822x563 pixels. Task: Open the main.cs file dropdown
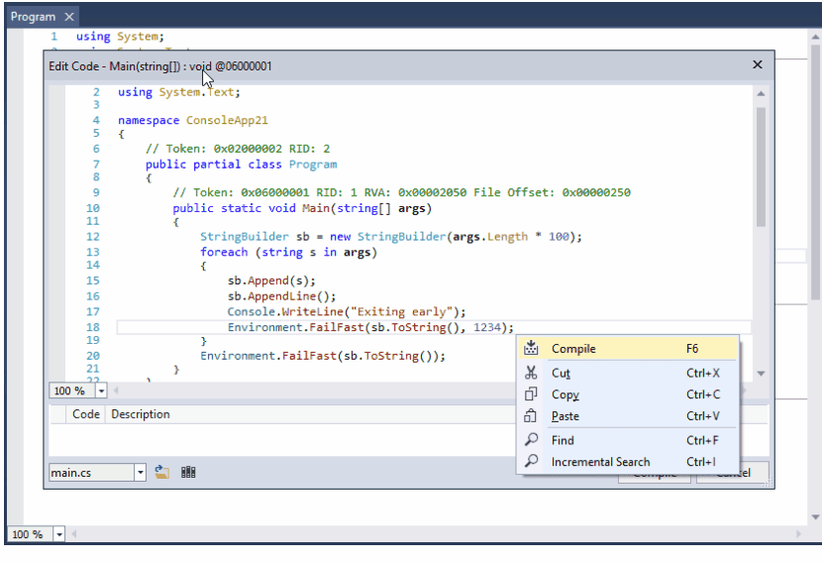(140, 473)
